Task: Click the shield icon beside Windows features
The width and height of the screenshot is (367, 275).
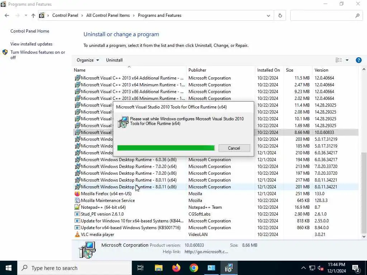Action: point(5,52)
